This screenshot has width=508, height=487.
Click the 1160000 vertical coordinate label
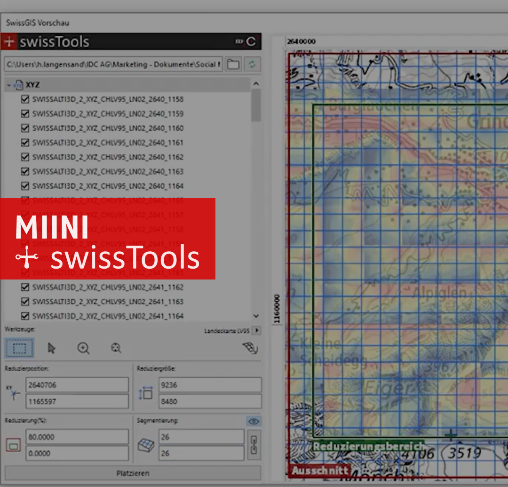[x=277, y=309]
